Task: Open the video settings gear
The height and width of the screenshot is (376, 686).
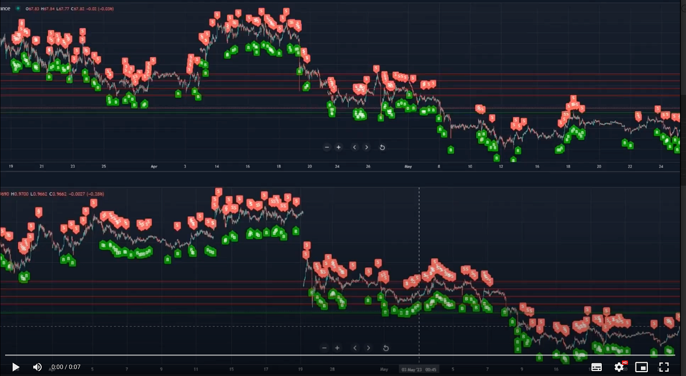Action: 619,367
